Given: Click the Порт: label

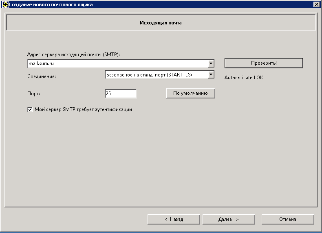Looking at the screenshot, I should (33, 94).
